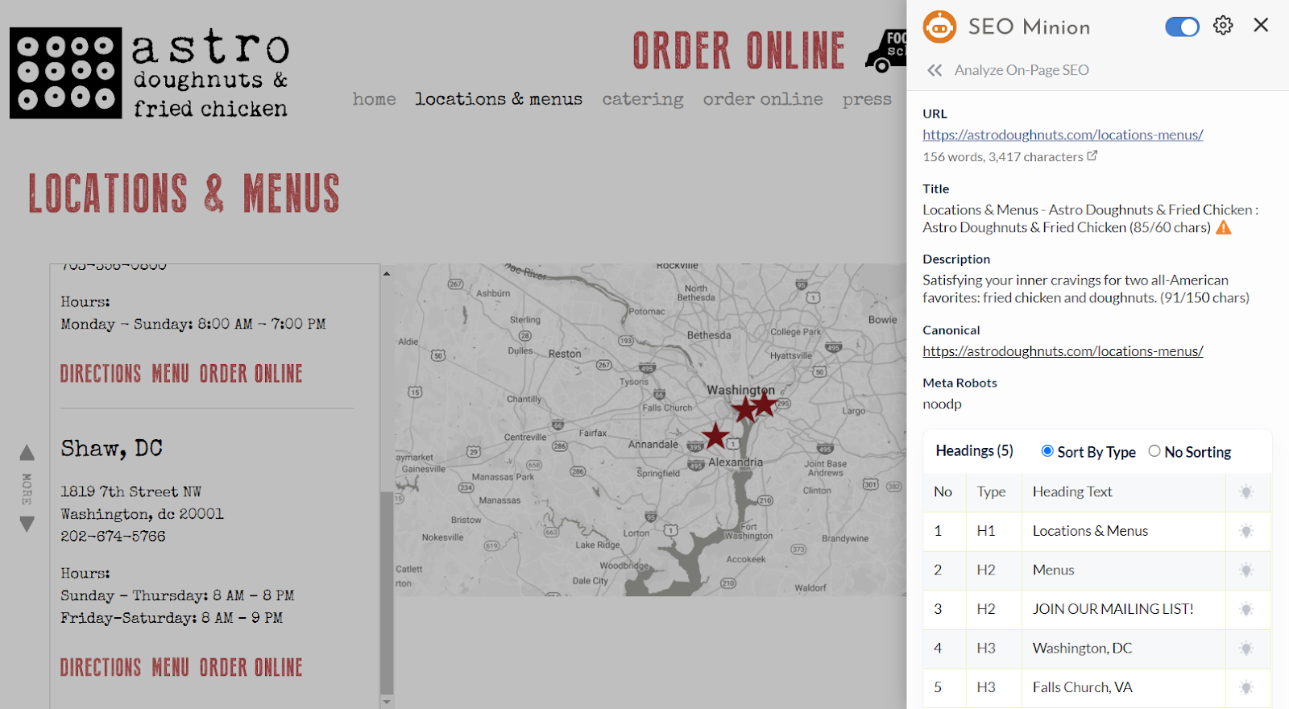Click the locations list scrollbar thumb
The width and height of the screenshot is (1289, 709).
[x=387, y=591]
